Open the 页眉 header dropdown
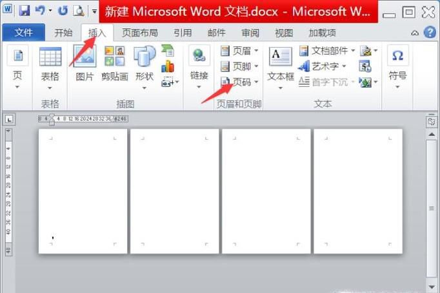440x293 pixels. pos(240,50)
